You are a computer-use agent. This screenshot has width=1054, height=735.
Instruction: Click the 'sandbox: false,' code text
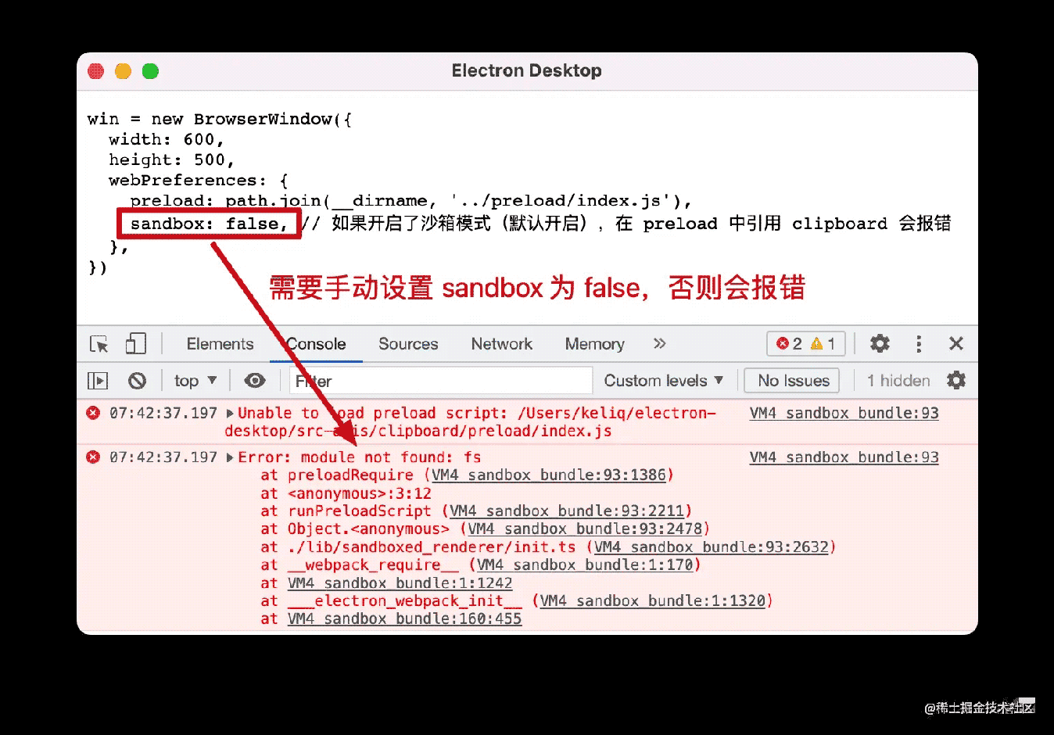pyautogui.click(x=209, y=224)
